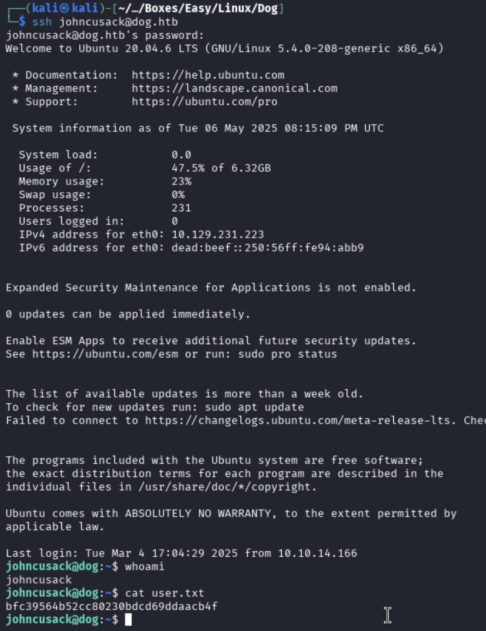The width and height of the screenshot is (486, 631).
Task: Open the help.ubuntu.com documentation link
Action: [x=208, y=75]
